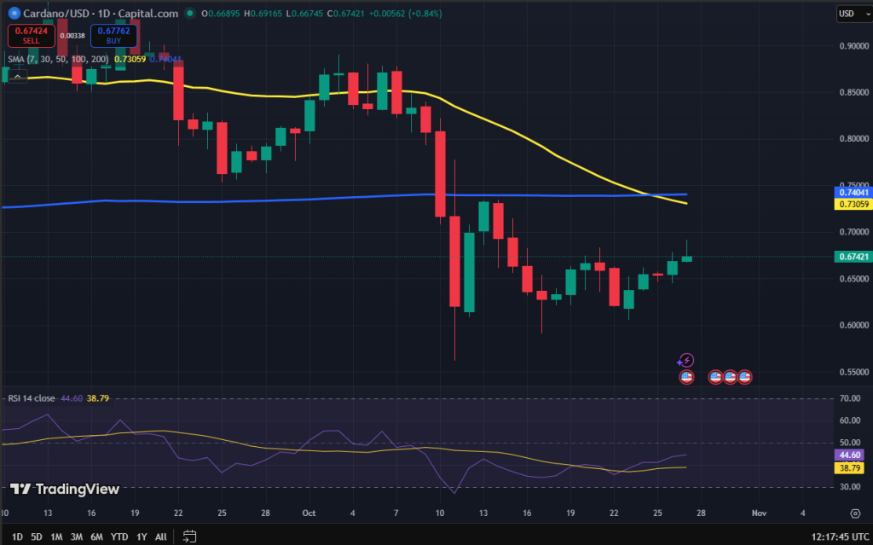Click the purple lightning event marker
This screenshot has width=873, height=545.
point(686,361)
